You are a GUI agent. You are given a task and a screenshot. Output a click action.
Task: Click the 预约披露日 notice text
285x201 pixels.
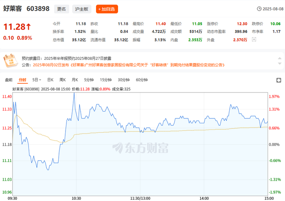66,59
